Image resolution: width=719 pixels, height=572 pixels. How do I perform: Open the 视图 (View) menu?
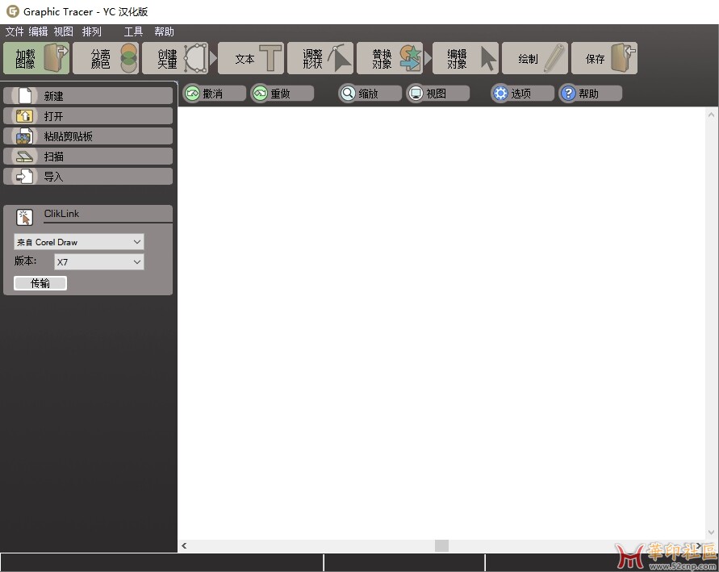coord(63,31)
